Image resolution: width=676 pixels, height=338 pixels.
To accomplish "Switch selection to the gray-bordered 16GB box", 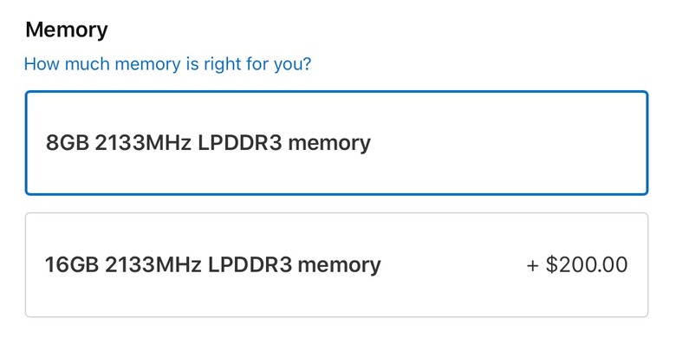I will pos(337,264).
